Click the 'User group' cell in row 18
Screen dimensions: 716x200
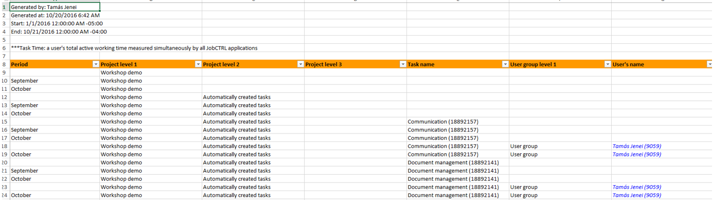[524, 146]
